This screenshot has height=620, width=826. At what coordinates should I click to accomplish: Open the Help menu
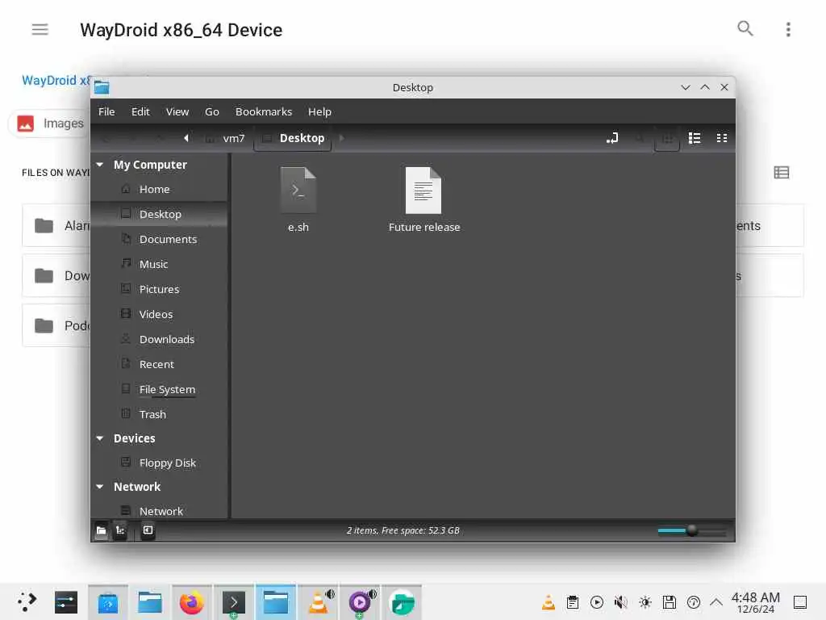tap(319, 111)
